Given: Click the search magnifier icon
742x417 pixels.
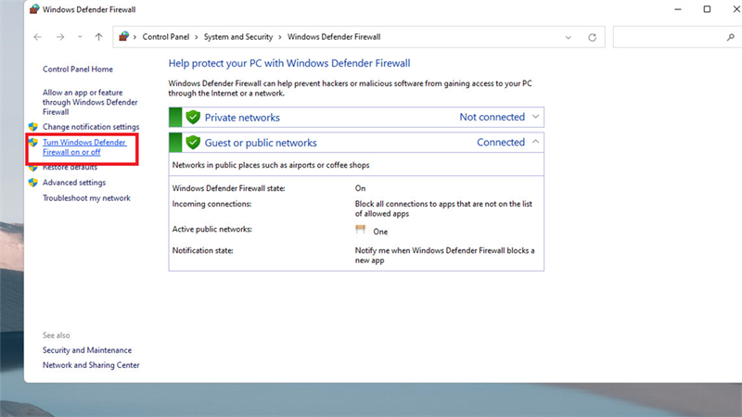Looking at the screenshot, I should click(731, 37).
